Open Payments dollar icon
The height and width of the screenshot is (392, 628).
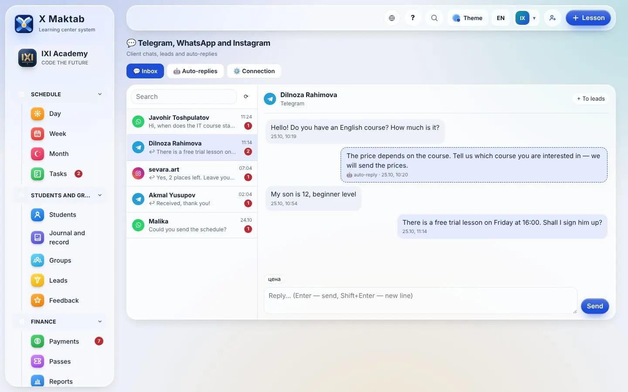38,341
